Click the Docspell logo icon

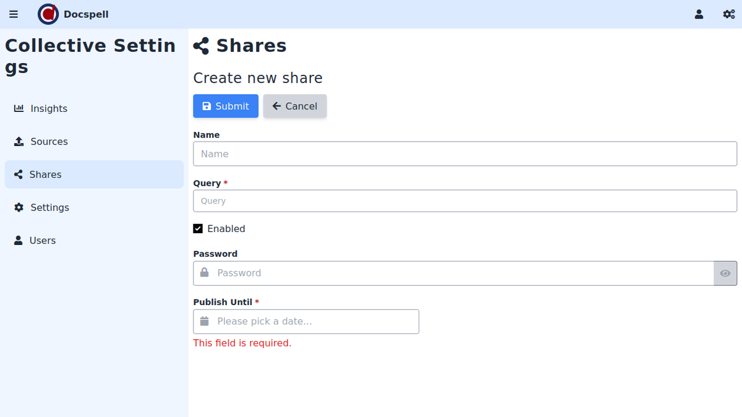tap(48, 14)
